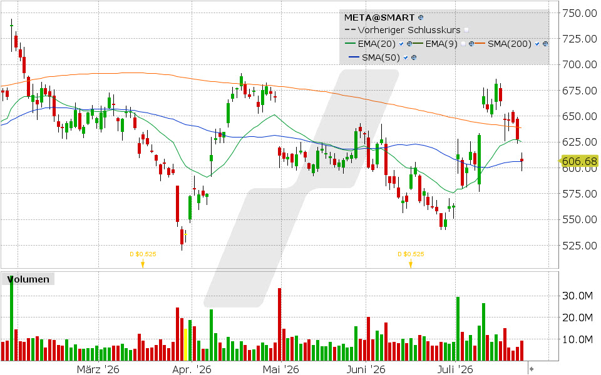The width and height of the screenshot is (601, 375).
Task: Click the 650.00 price axis label
Action: click(579, 116)
